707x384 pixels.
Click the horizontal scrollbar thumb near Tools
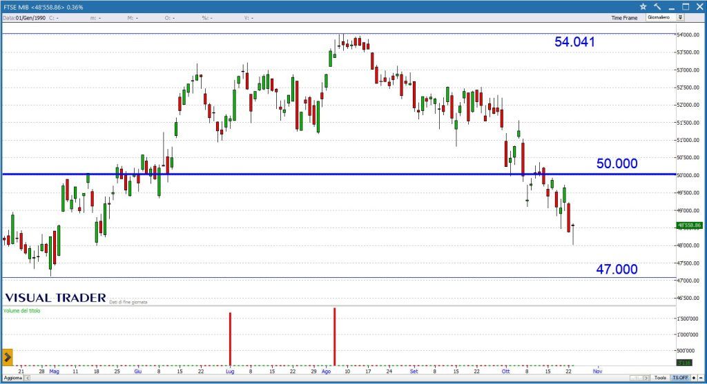(x=636, y=378)
